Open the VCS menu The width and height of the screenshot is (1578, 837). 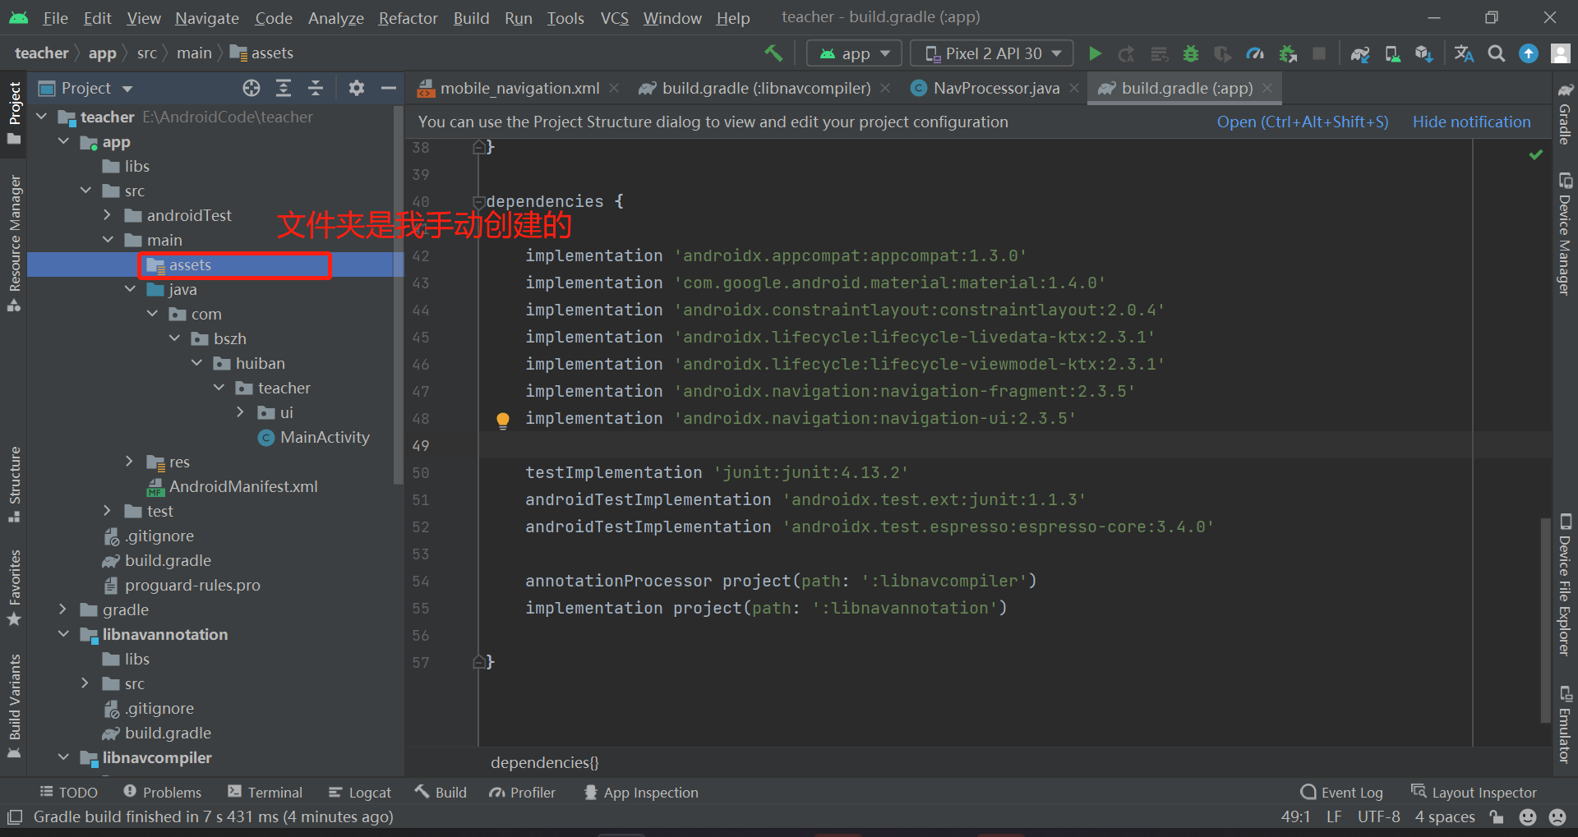tap(614, 18)
